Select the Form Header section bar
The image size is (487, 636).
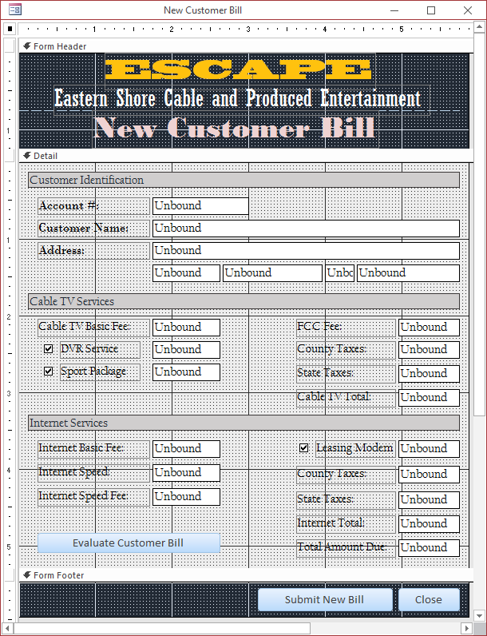[246, 46]
